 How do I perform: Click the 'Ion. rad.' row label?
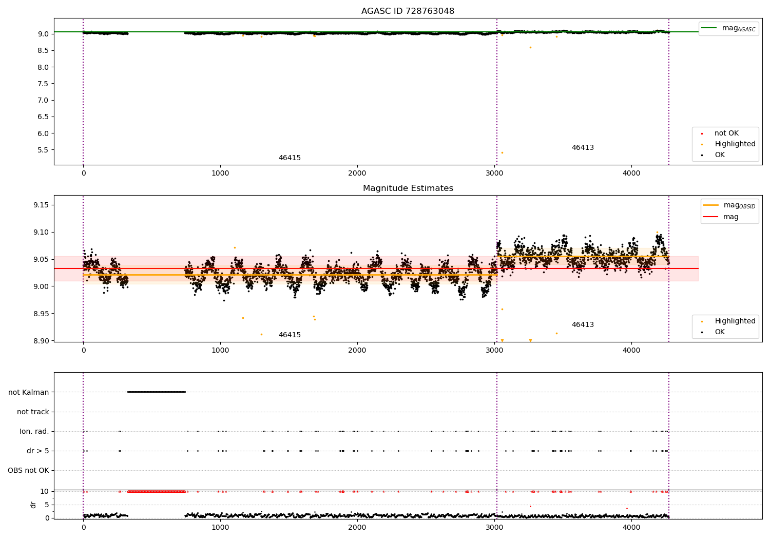tap(34, 431)
